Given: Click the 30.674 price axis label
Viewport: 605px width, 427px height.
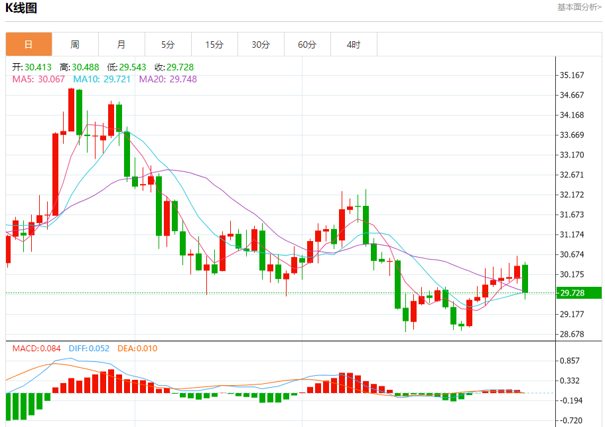Looking at the screenshot, I should [572, 254].
